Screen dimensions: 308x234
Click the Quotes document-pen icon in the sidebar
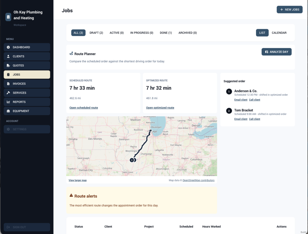[8, 66]
